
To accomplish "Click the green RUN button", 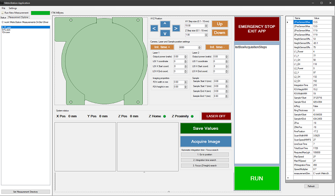I will point(256,178).
